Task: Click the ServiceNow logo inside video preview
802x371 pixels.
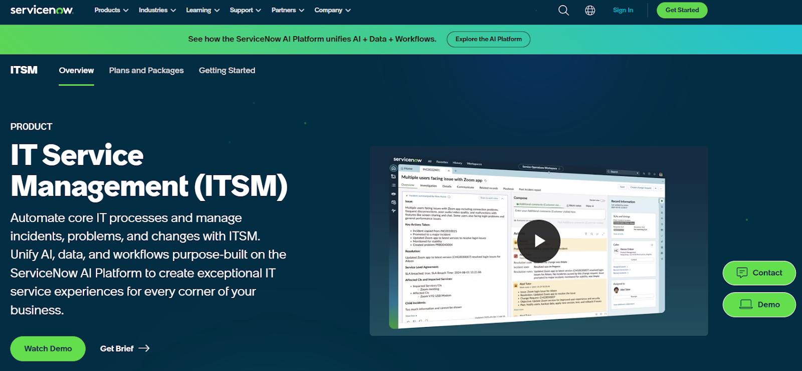Action: click(408, 159)
